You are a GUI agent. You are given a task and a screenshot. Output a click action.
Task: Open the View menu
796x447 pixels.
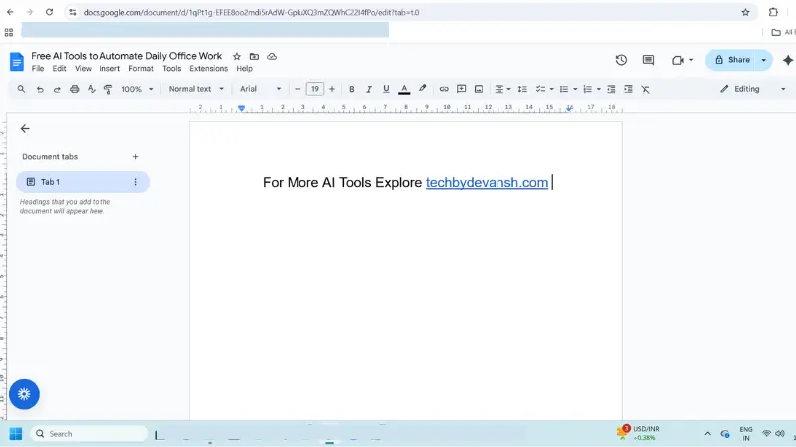point(83,68)
